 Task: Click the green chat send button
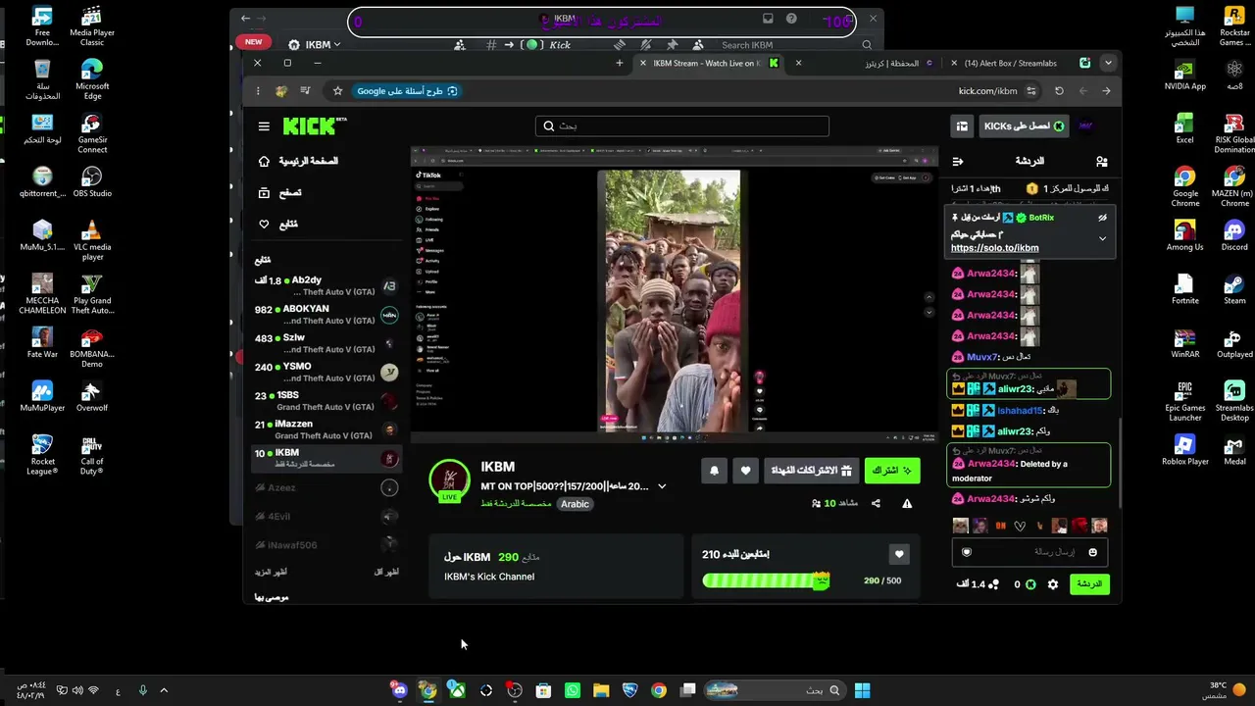1089,584
